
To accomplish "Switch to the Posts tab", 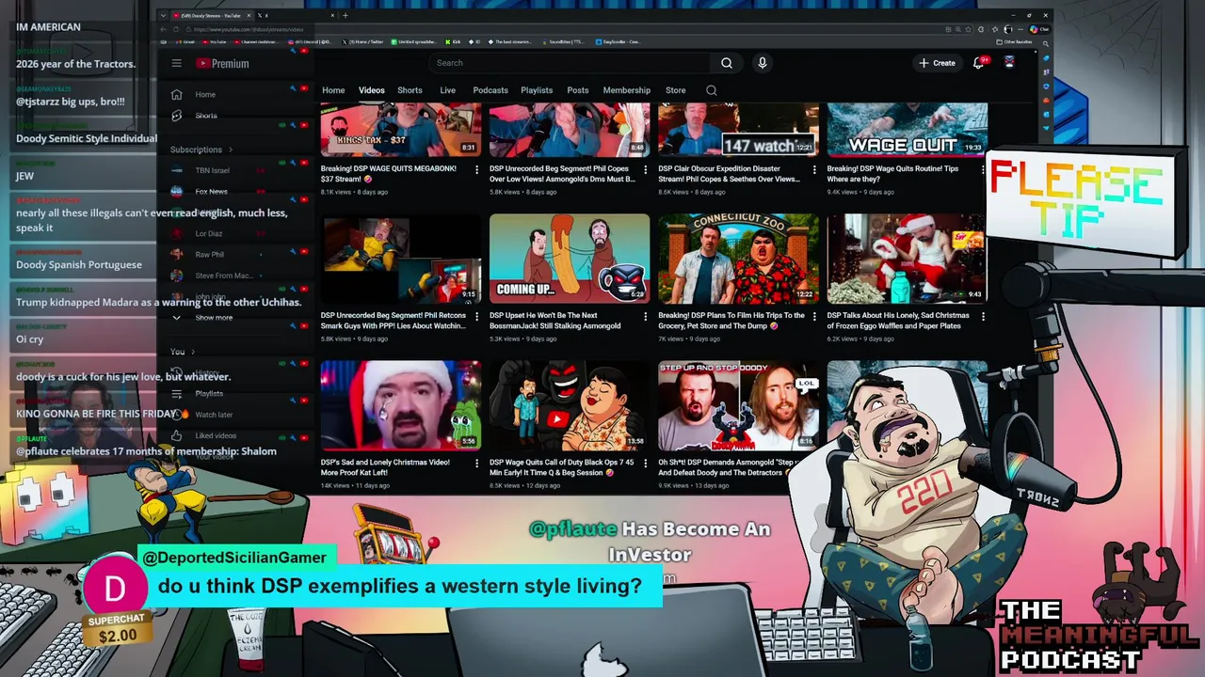I will coord(578,90).
